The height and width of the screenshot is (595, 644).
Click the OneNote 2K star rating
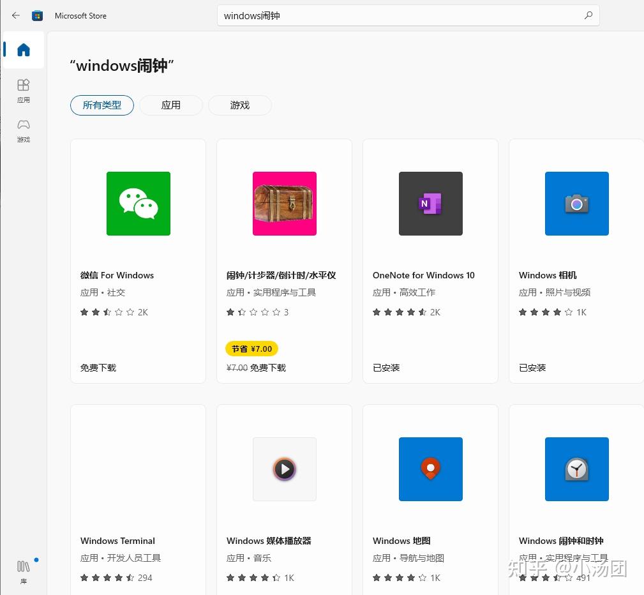tap(406, 312)
